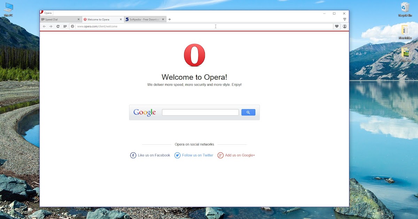
Task: Go back to previous page
Action: click(44, 26)
